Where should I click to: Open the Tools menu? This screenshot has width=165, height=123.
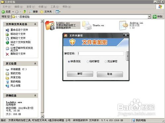[x=55, y=7]
